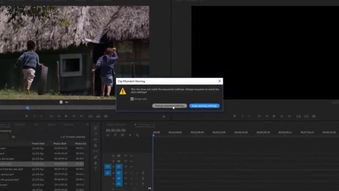
Task: Select the Pen tool
Action: [95, 157]
